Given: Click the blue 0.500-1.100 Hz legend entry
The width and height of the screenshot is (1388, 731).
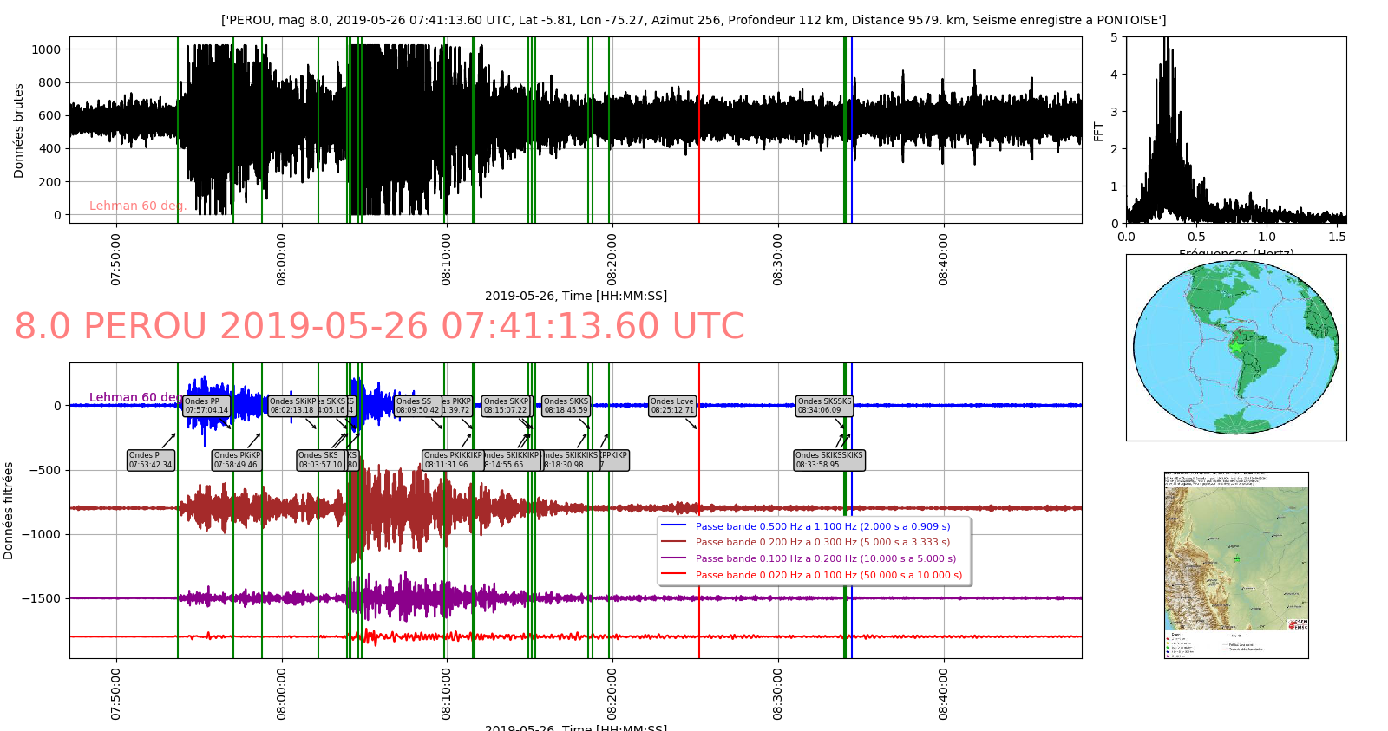Looking at the screenshot, I should click(x=805, y=526).
